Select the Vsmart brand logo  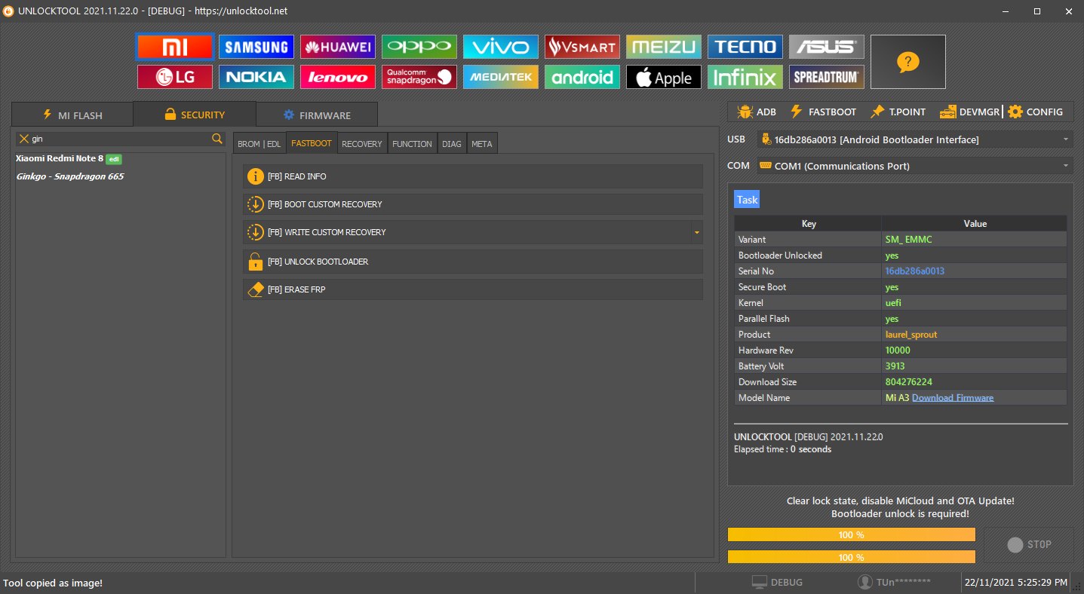pos(582,47)
